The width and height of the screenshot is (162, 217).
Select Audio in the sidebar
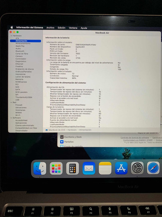click(x=18, y=49)
